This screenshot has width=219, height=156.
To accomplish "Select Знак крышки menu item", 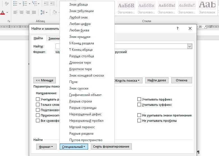I will pyautogui.click(x=87, y=37).
